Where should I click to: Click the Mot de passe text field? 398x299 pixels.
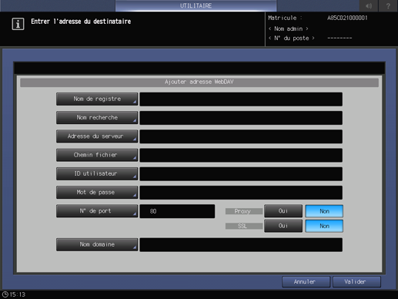241,193
